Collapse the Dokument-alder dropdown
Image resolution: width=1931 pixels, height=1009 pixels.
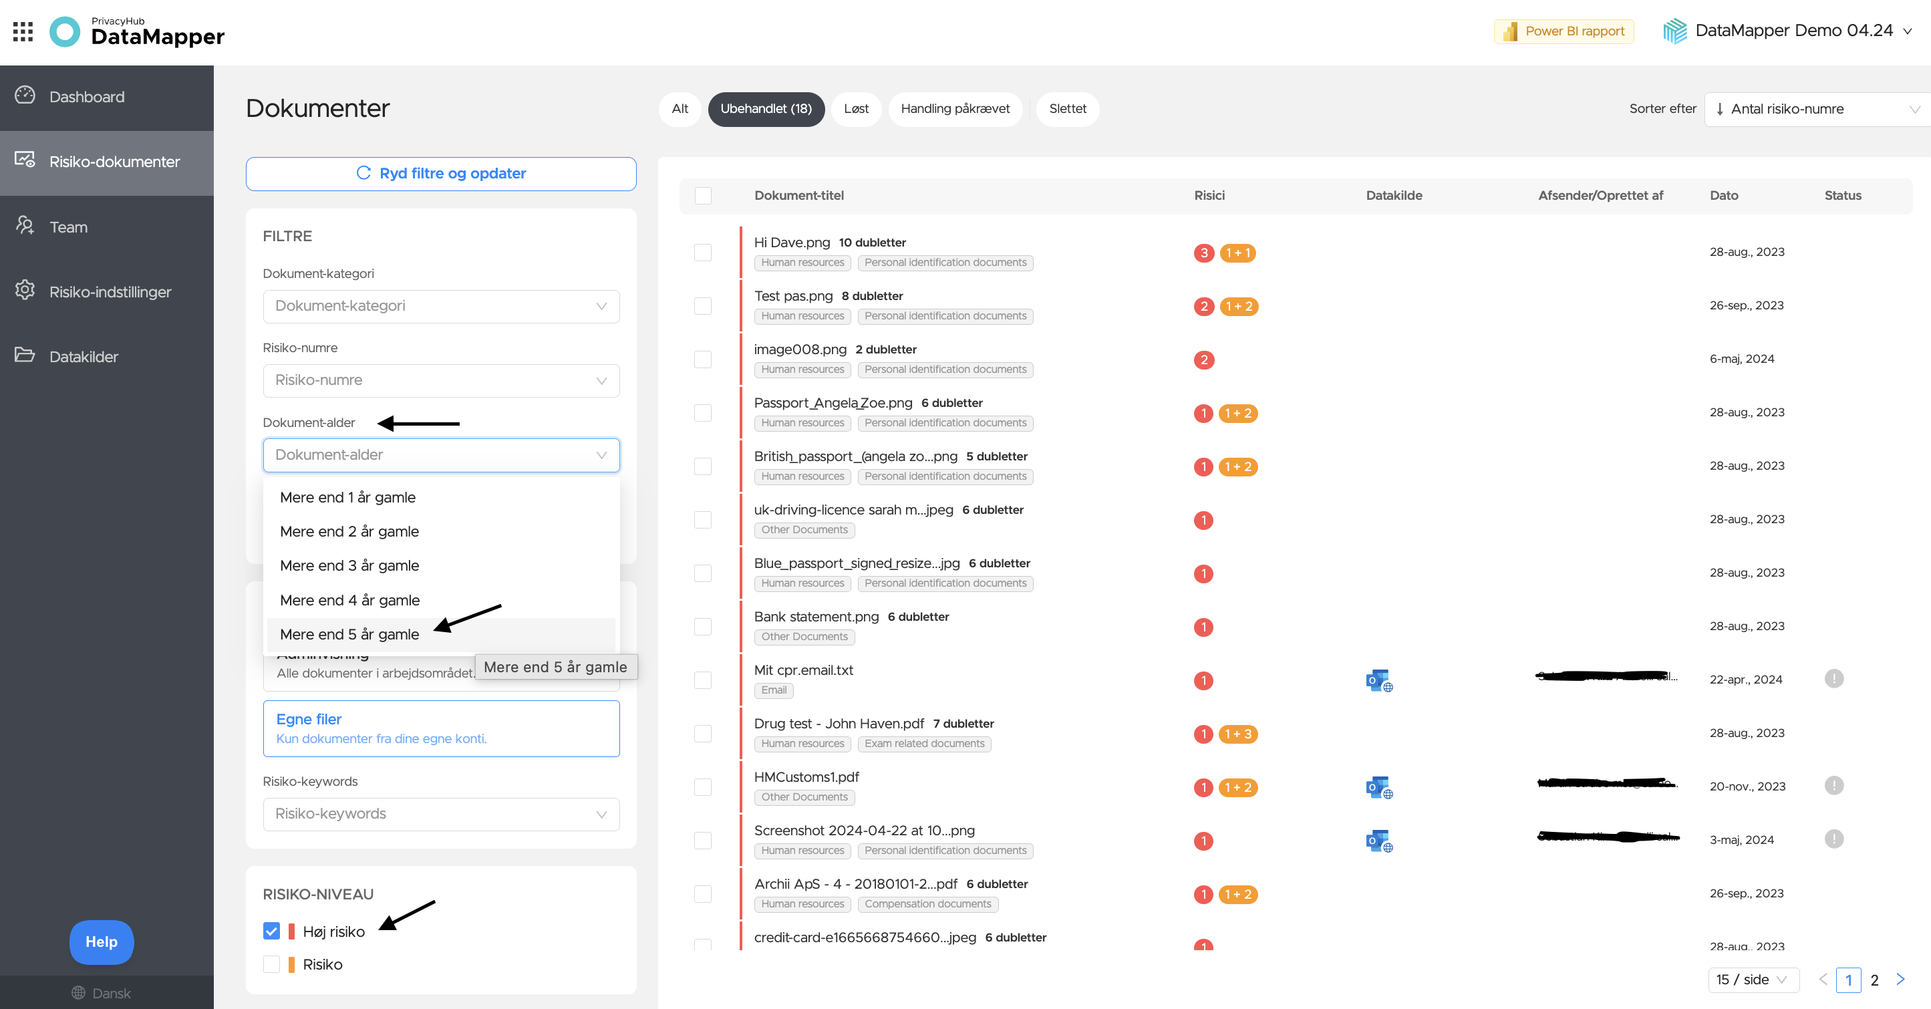[x=441, y=455]
